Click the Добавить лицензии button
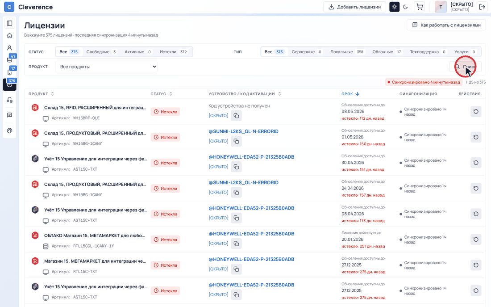The height and width of the screenshot is (307, 491). pyautogui.click(x=354, y=7)
